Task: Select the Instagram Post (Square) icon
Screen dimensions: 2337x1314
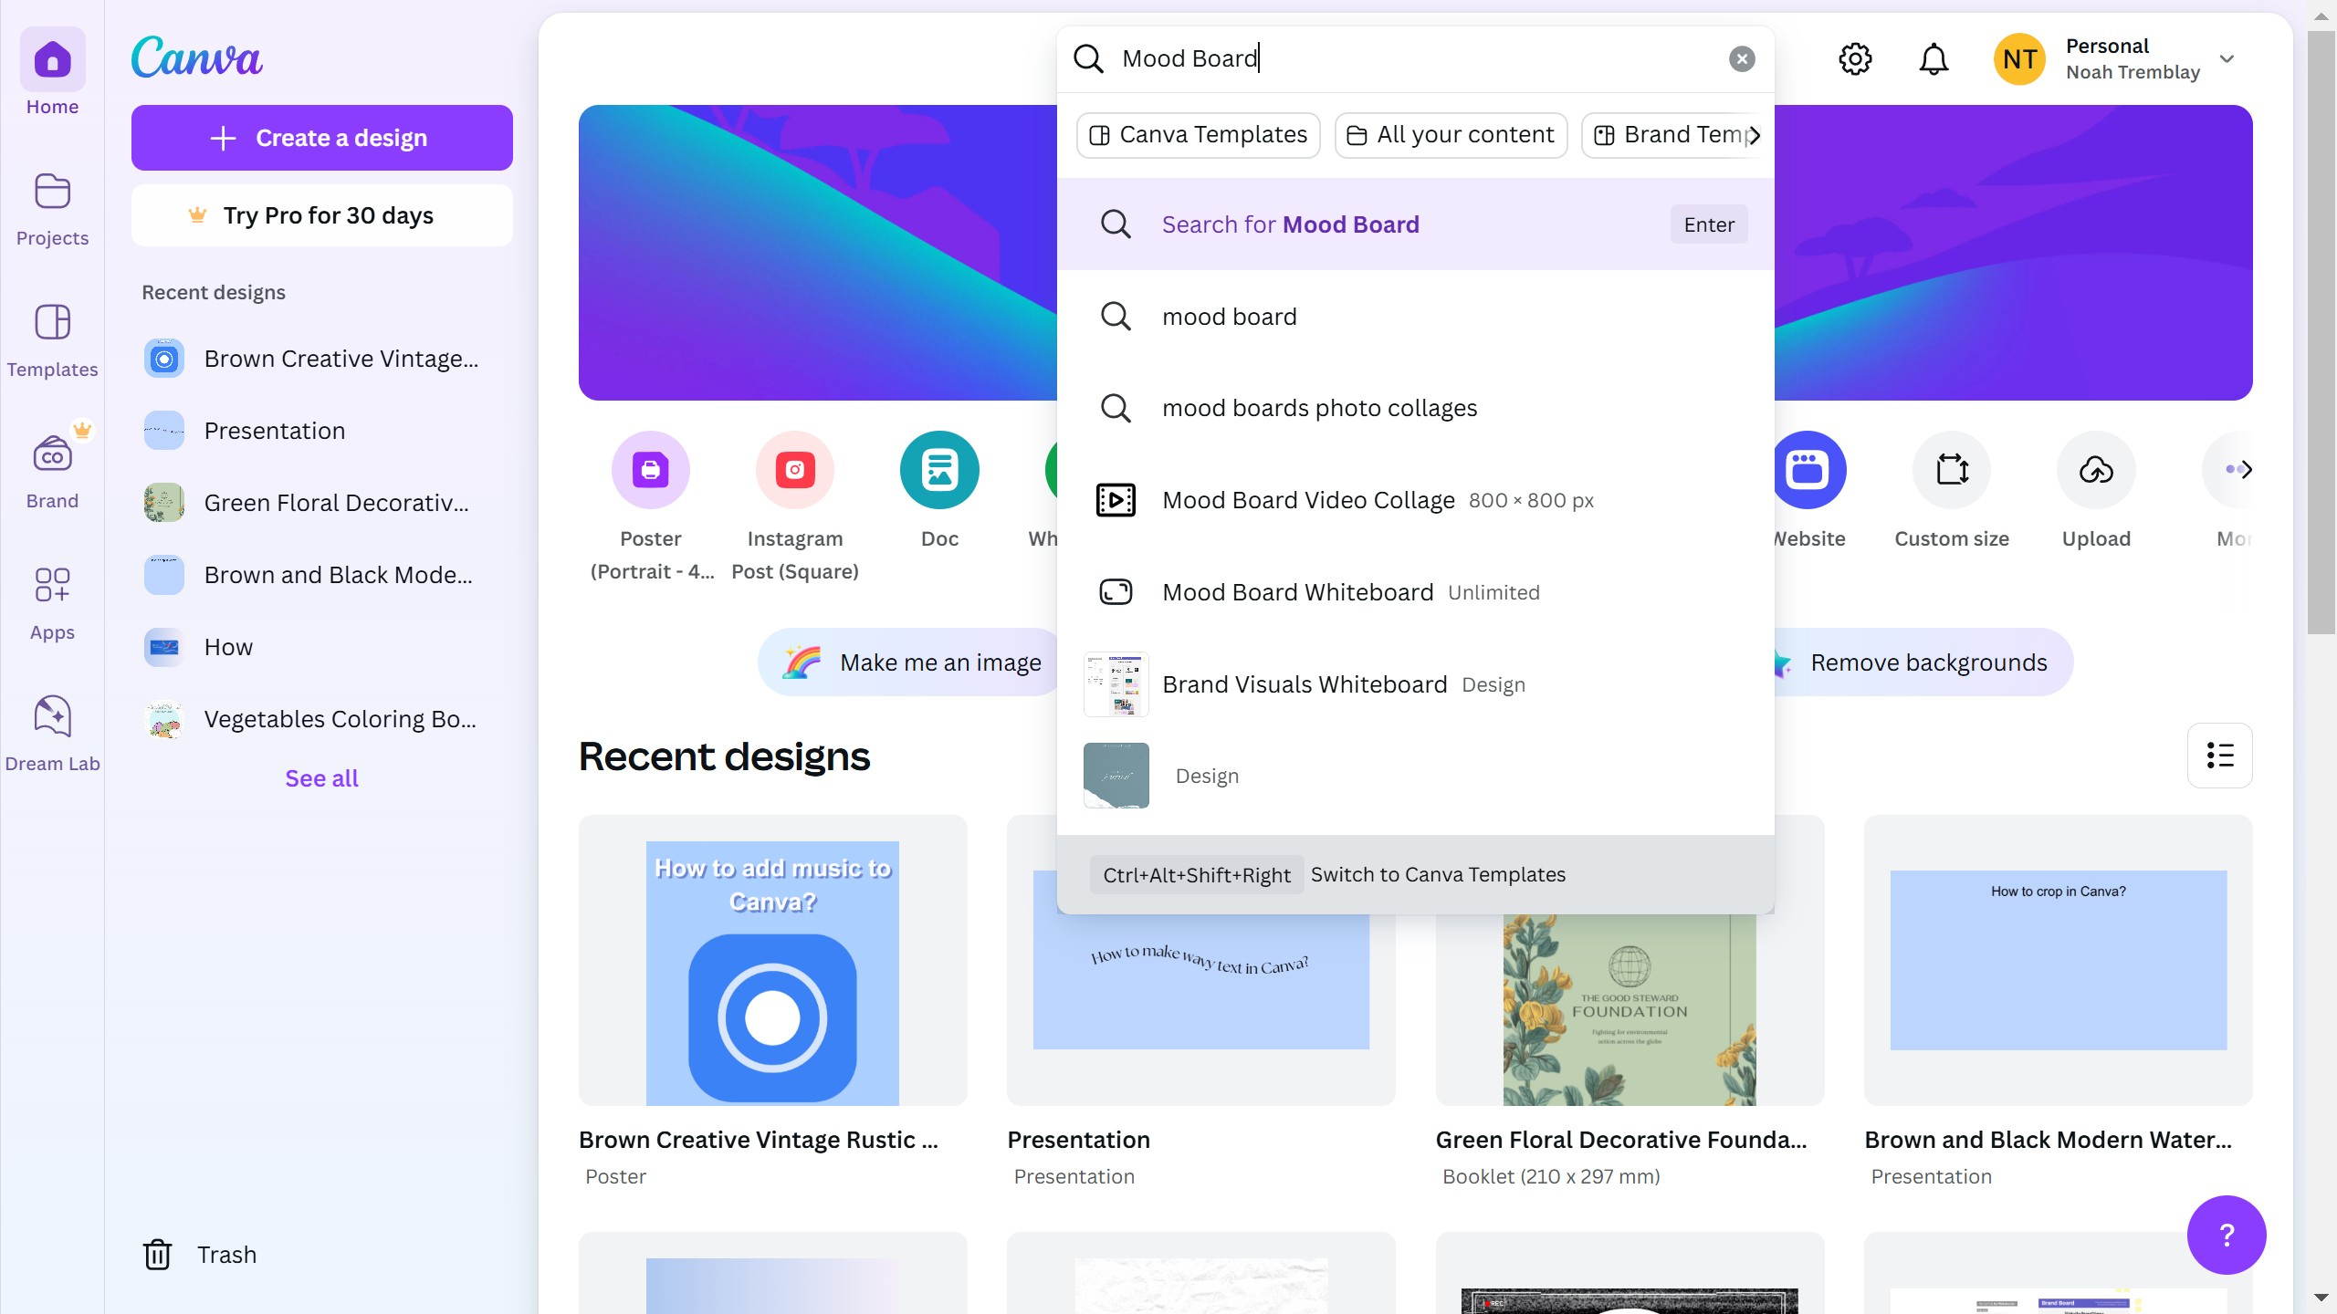Action: [794, 470]
